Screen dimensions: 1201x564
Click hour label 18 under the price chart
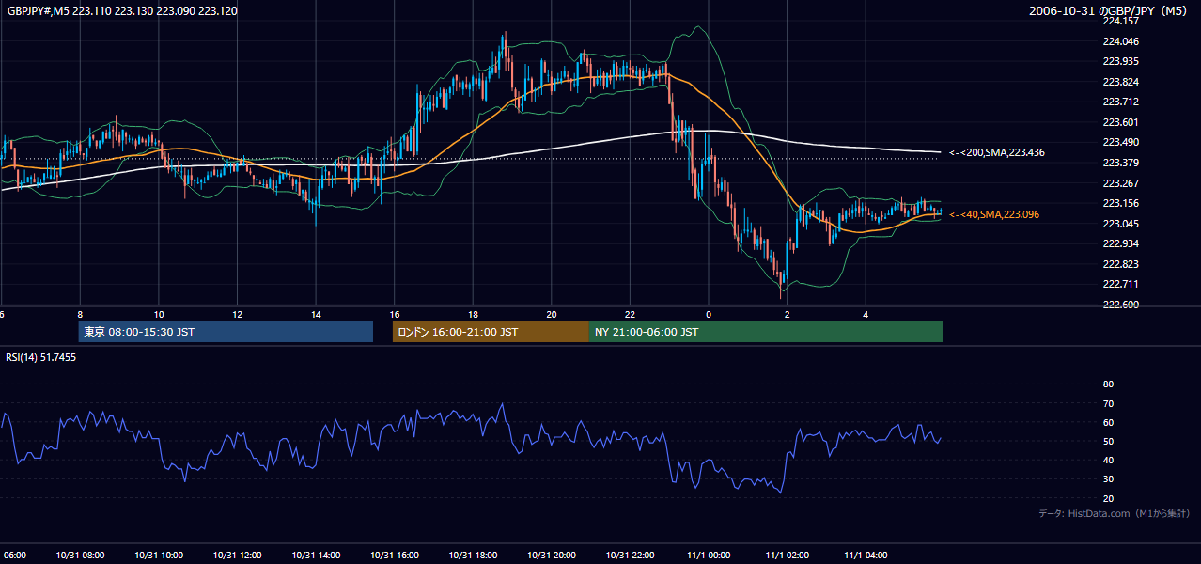pos(473,315)
